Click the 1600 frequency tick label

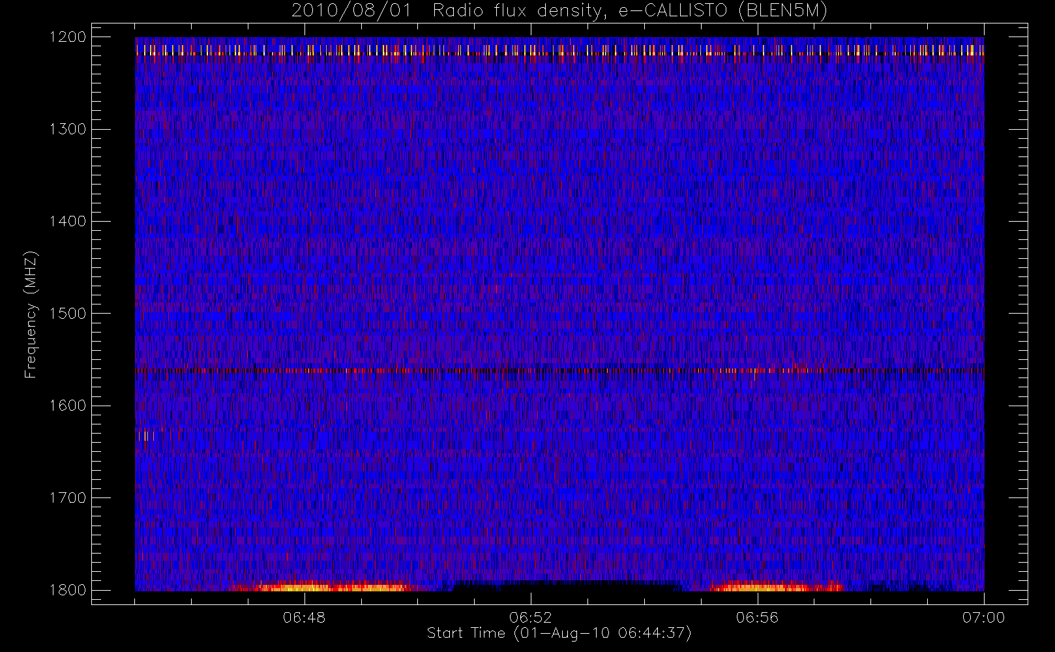[68, 406]
